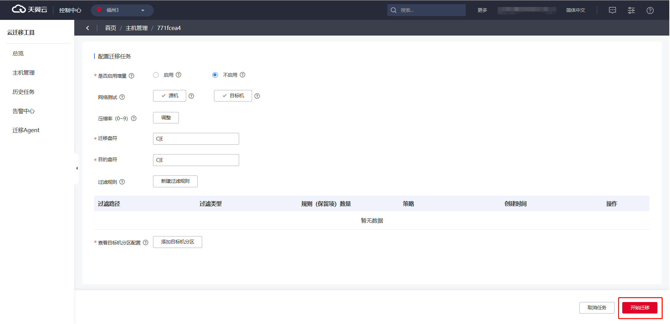Click inside the 迁移盘符 input field
The height and width of the screenshot is (324, 670).
pos(196,139)
